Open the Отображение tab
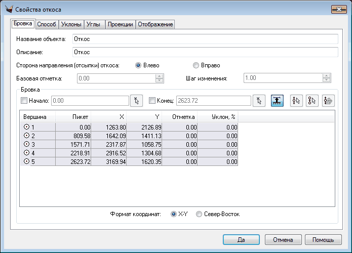The height and width of the screenshot is (253, 352). point(155,24)
